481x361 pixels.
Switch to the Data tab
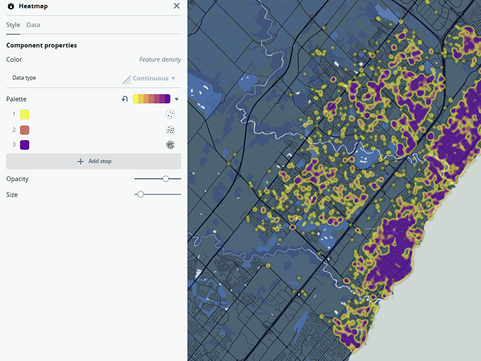(x=33, y=25)
